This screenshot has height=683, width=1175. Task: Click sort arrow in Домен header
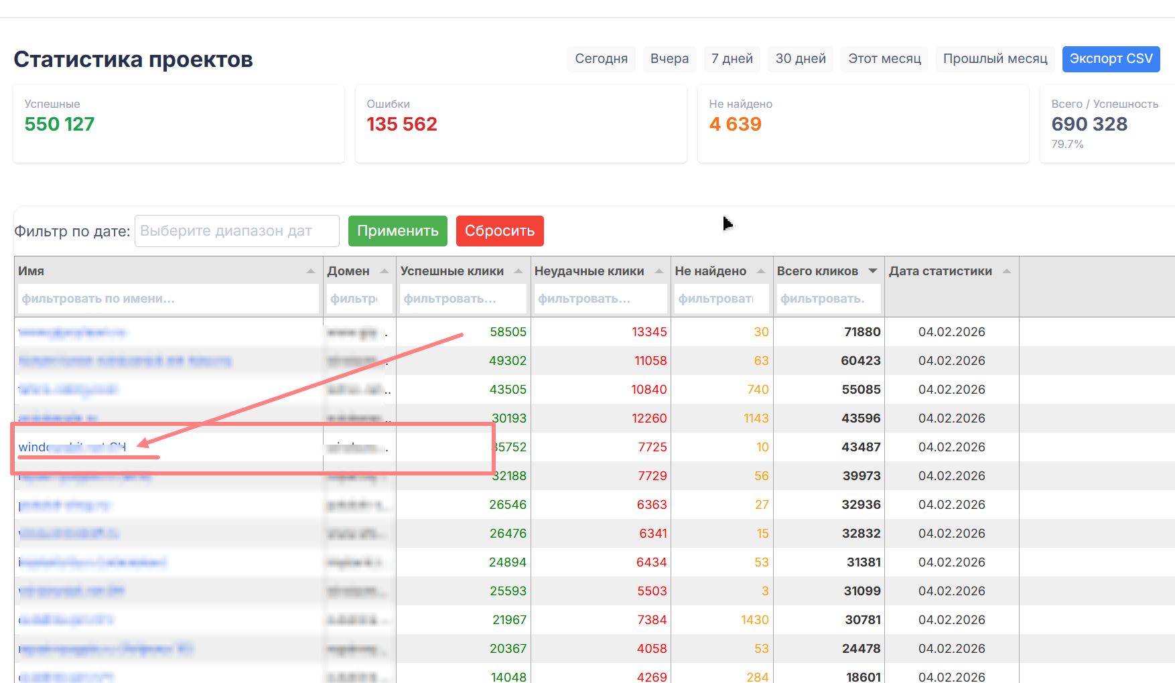(384, 271)
